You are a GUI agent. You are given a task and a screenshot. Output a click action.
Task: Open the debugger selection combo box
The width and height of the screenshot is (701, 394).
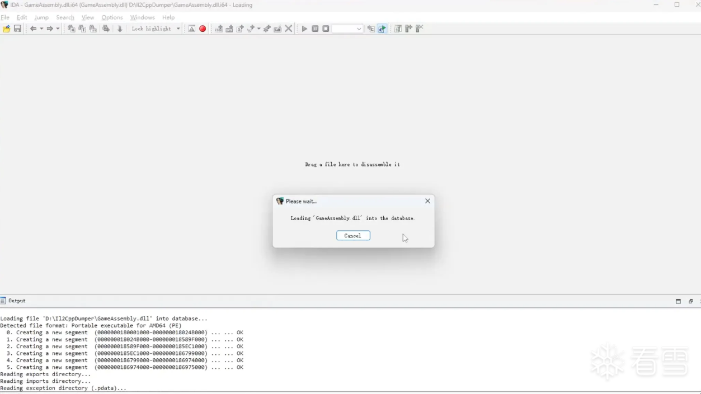347,29
